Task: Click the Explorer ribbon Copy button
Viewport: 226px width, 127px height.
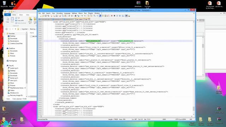Action: pos(7,20)
